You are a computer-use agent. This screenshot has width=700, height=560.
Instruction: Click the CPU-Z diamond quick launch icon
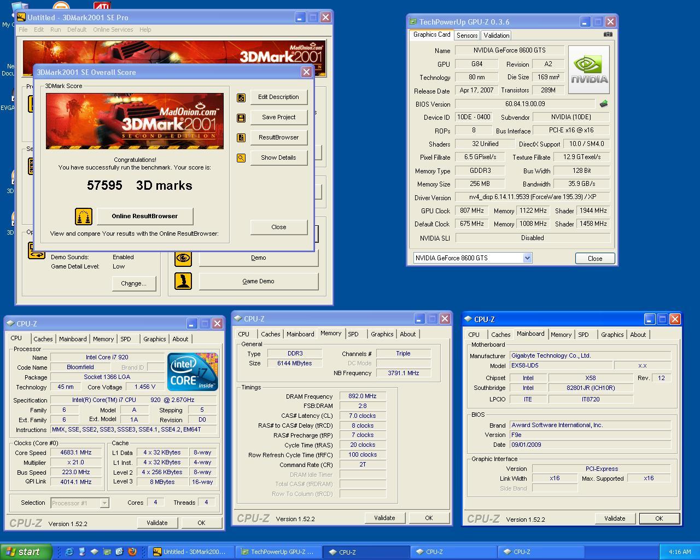pyautogui.click(x=94, y=552)
